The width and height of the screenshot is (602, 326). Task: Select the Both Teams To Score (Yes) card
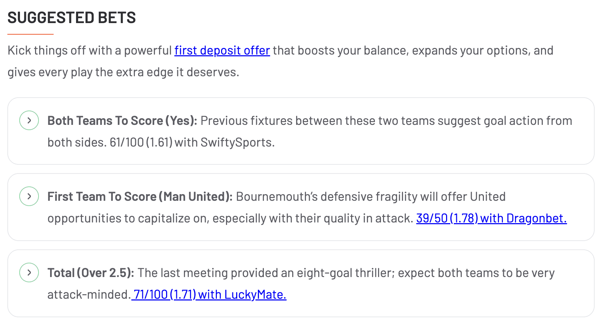click(301, 131)
